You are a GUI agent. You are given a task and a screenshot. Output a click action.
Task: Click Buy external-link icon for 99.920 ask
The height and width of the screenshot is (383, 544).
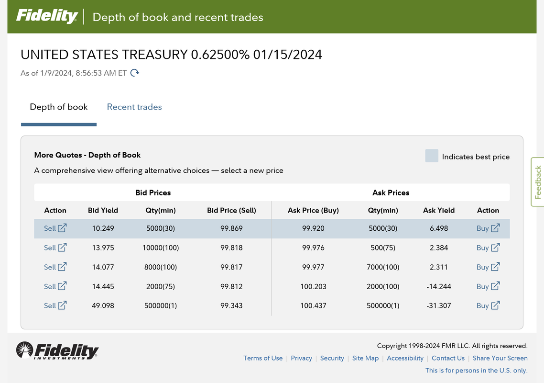click(495, 228)
